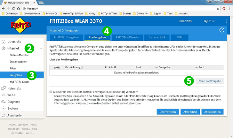This screenshot has width=233, height=138.
Task: Enable 'Alle Geräte im Heimnetz' checkbox
Action: tap(51, 92)
